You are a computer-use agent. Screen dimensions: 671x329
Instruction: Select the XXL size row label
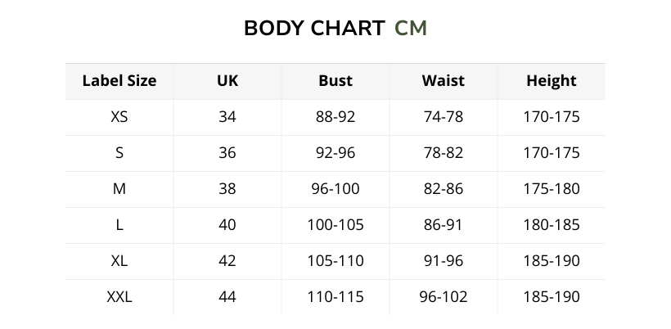(x=119, y=297)
